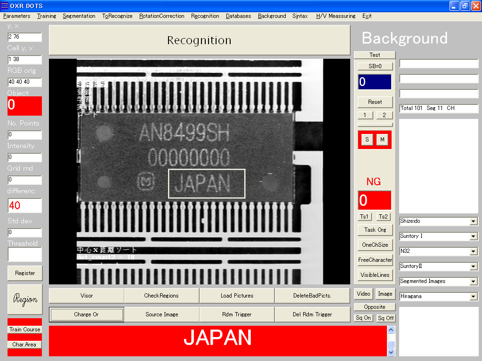Open the Parameters menu
Image resolution: width=482 pixels, height=361 pixels.
[x=16, y=16]
